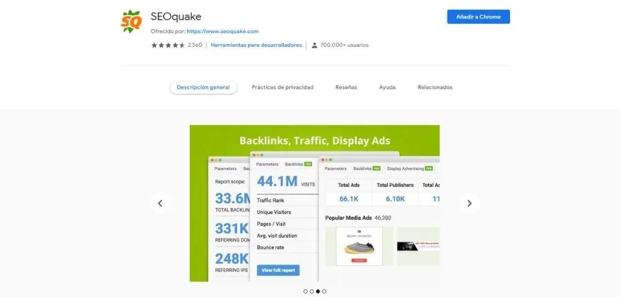Go to the Reseñas tab
The image size is (621, 297).
(x=346, y=88)
